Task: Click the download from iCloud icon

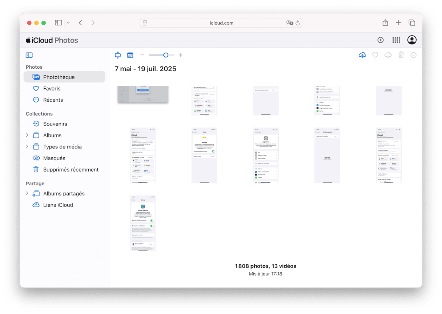Action: (388, 55)
